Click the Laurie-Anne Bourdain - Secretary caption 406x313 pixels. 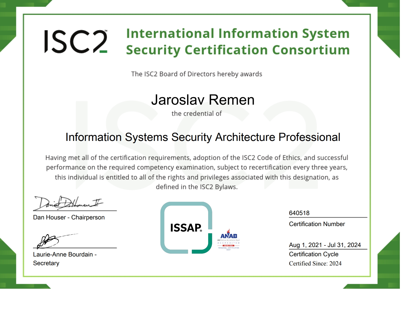[65, 259]
